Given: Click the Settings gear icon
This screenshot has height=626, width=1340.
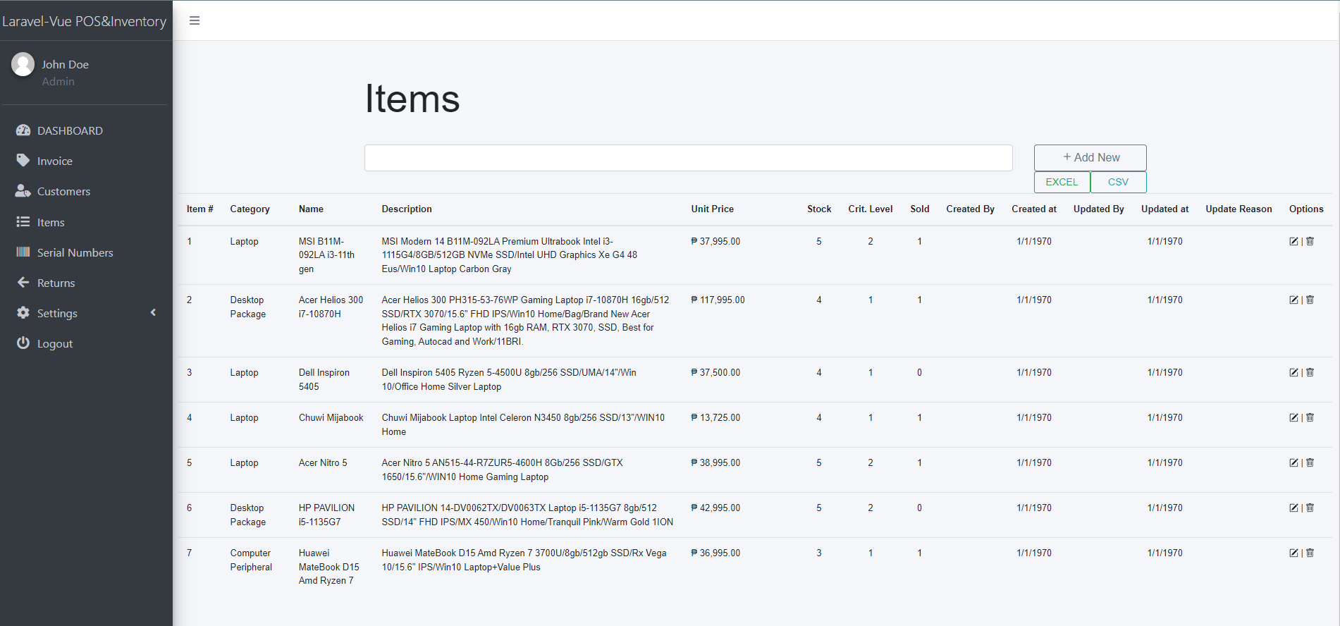Looking at the screenshot, I should [23, 312].
